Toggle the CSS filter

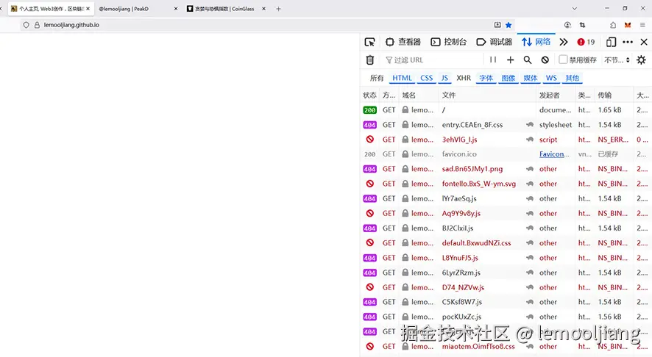(427, 78)
